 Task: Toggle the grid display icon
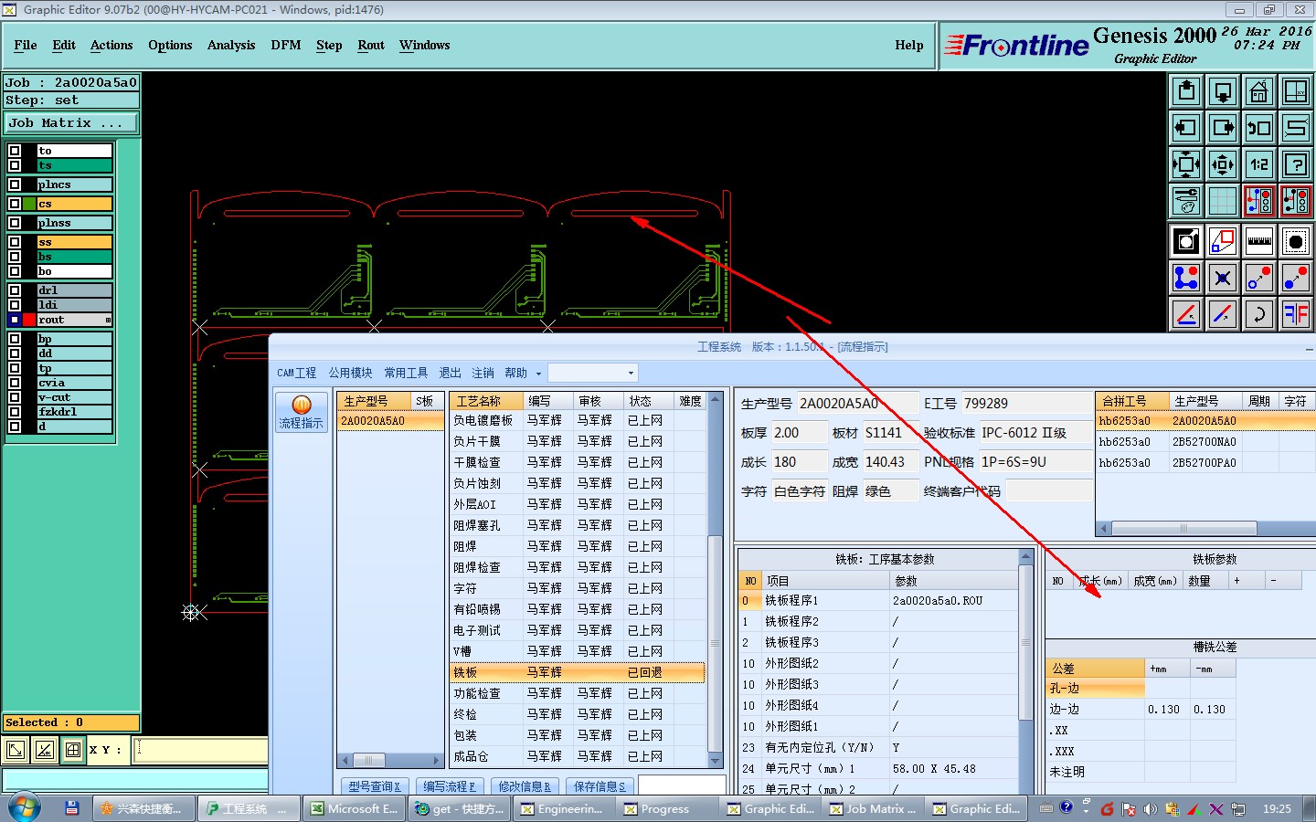click(1223, 201)
